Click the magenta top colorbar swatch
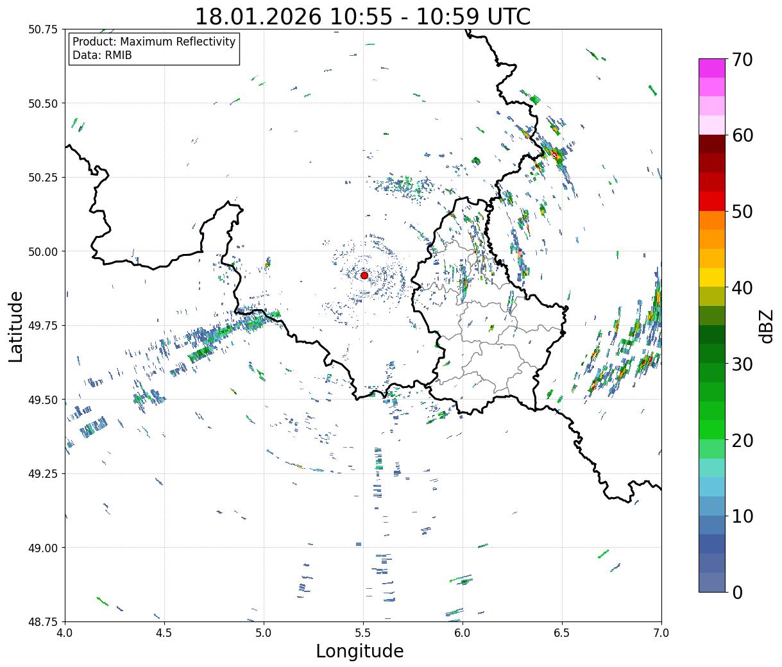 tap(712, 68)
